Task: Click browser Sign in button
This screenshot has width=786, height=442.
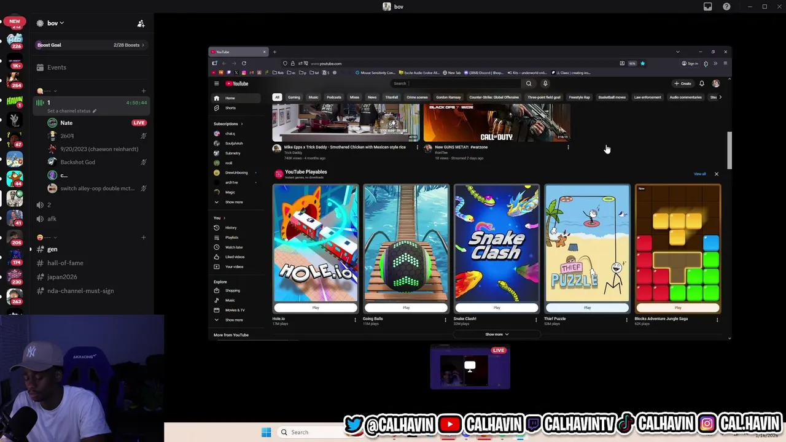Action: (690, 63)
